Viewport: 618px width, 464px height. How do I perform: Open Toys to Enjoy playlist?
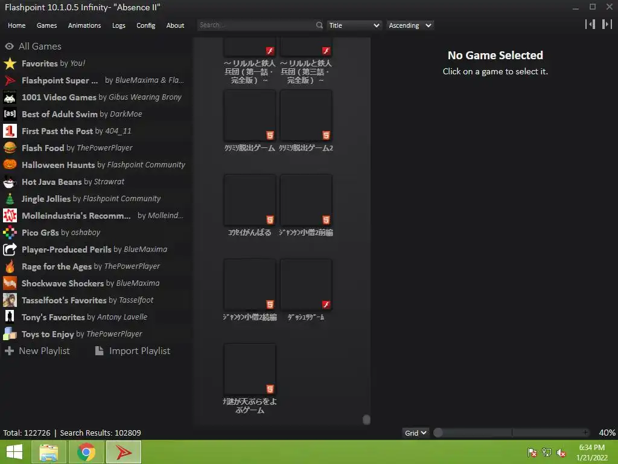point(97,333)
